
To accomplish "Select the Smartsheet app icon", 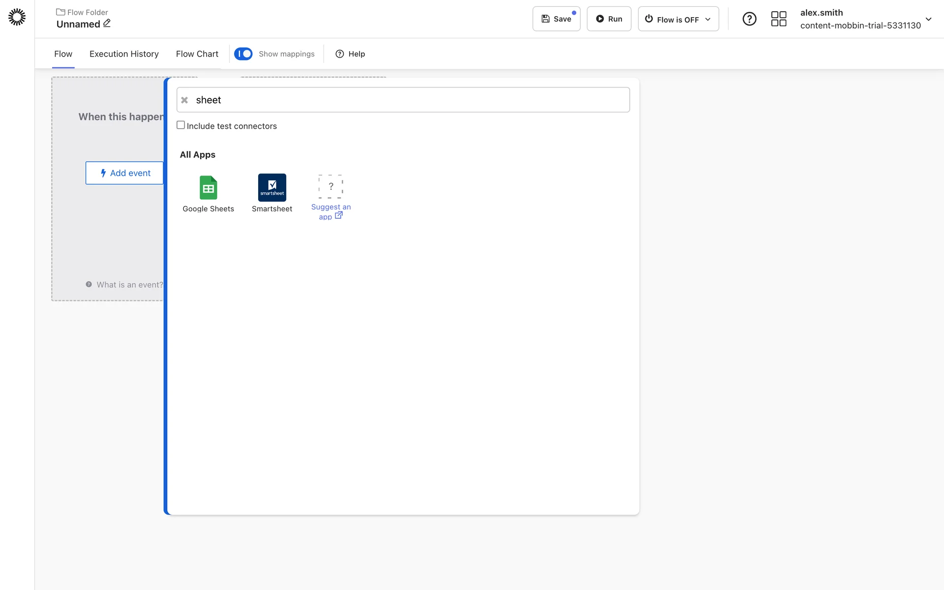I will (x=272, y=187).
